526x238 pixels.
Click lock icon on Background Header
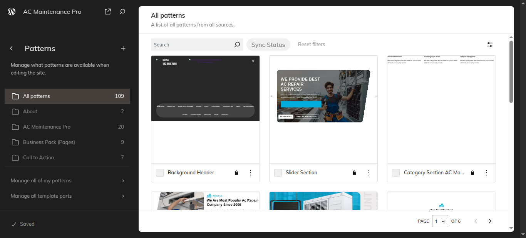pyautogui.click(x=236, y=173)
